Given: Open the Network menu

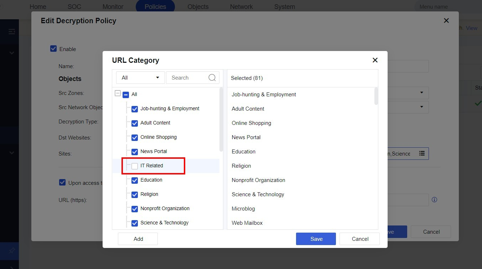Looking at the screenshot, I should click(242, 7).
